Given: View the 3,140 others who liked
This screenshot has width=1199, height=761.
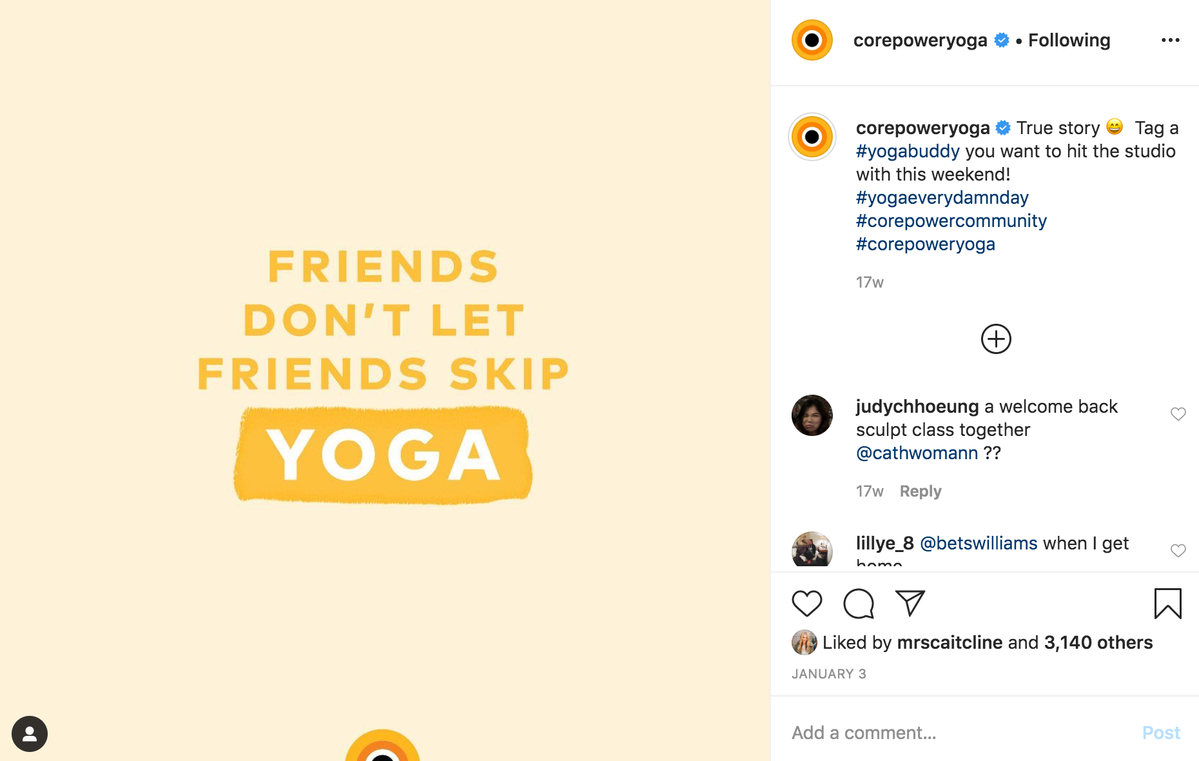Looking at the screenshot, I should click(1098, 642).
